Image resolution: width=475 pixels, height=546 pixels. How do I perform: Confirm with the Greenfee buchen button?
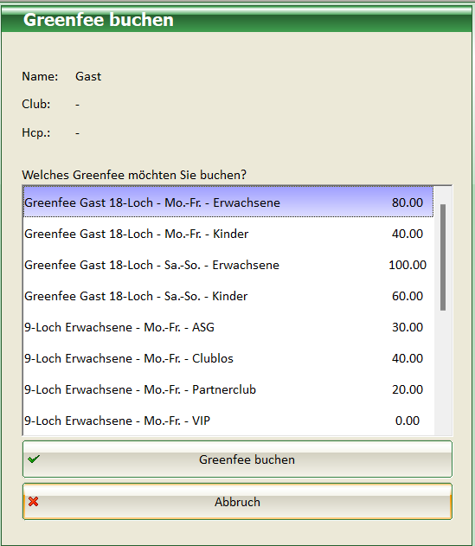point(237,459)
